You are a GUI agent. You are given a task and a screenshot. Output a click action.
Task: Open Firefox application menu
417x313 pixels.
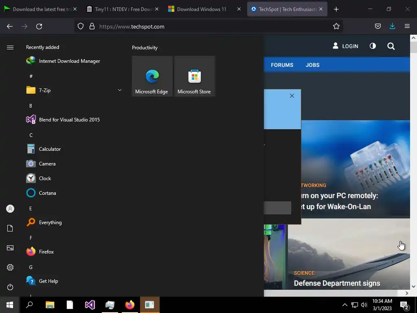pyautogui.click(x=407, y=26)
